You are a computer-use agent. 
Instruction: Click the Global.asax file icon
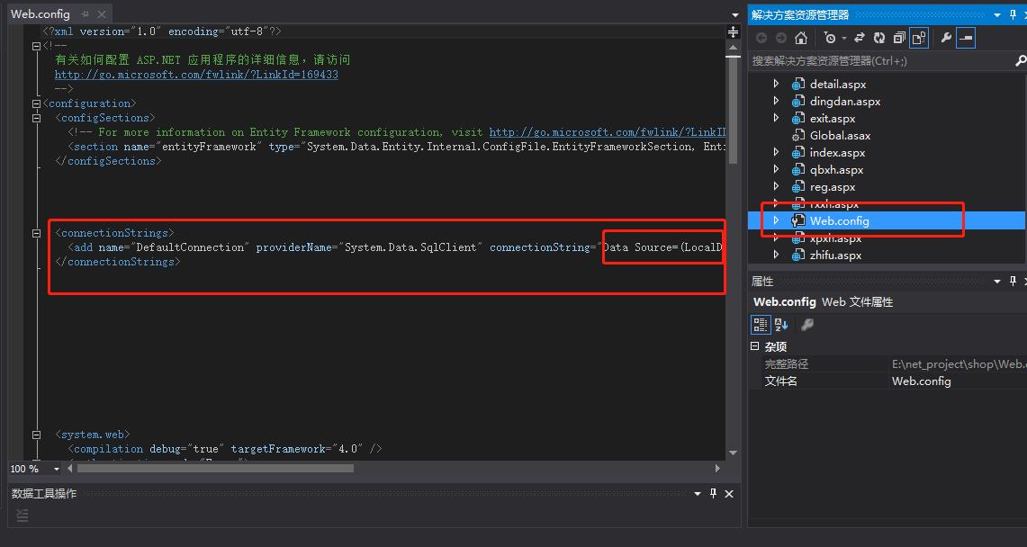797,136
